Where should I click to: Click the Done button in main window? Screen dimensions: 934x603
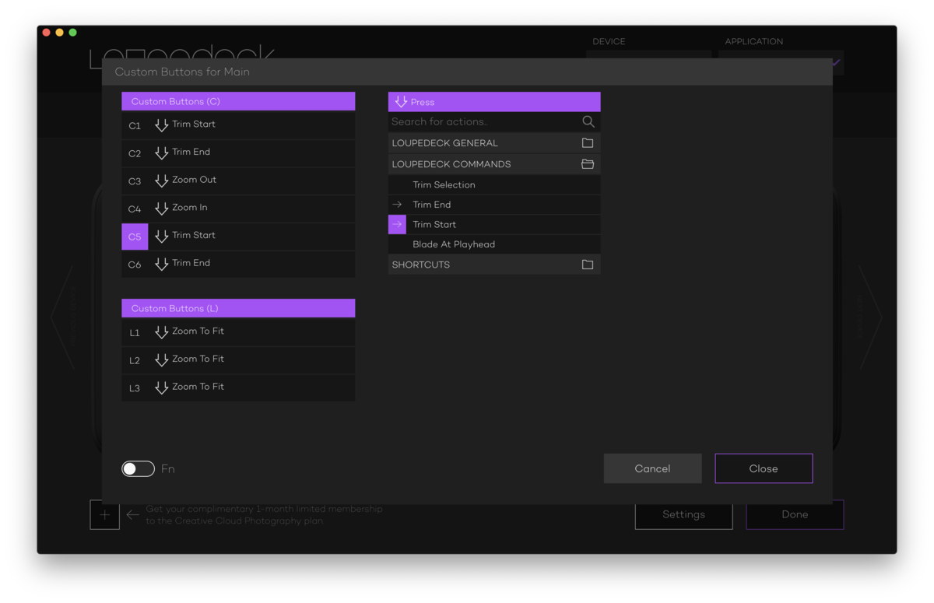point(795,514)
